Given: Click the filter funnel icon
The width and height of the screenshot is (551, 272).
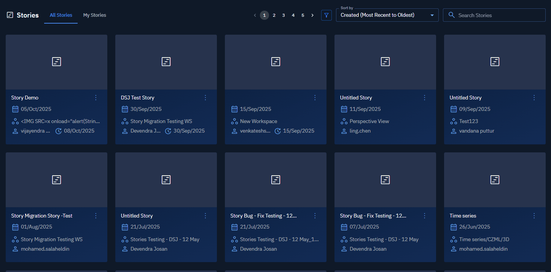Looking at the screenshot, I should point(326,15).
